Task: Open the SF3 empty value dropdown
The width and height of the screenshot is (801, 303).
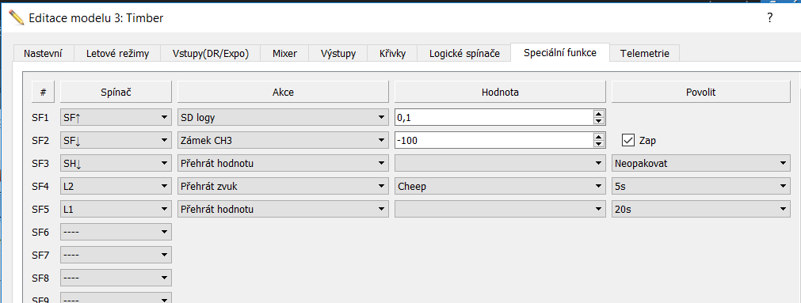Action: (x=500, y=163)
